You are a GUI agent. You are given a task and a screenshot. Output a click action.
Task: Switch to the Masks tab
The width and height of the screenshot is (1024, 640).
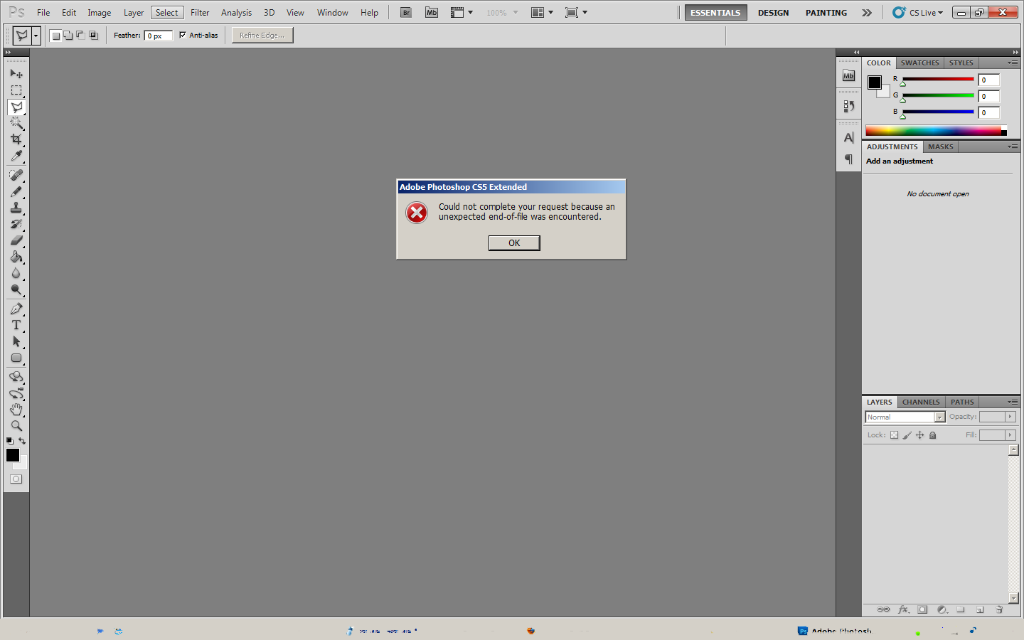(940, 146)
